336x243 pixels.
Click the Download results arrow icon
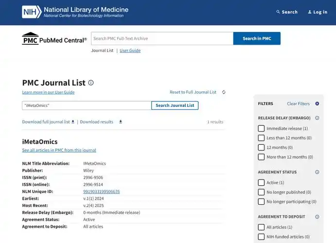pyautogui.click(x=121, y=122)
